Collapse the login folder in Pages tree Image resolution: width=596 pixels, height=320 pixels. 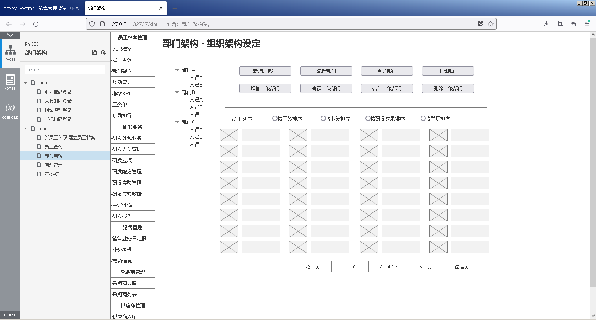tap(26, 83)
